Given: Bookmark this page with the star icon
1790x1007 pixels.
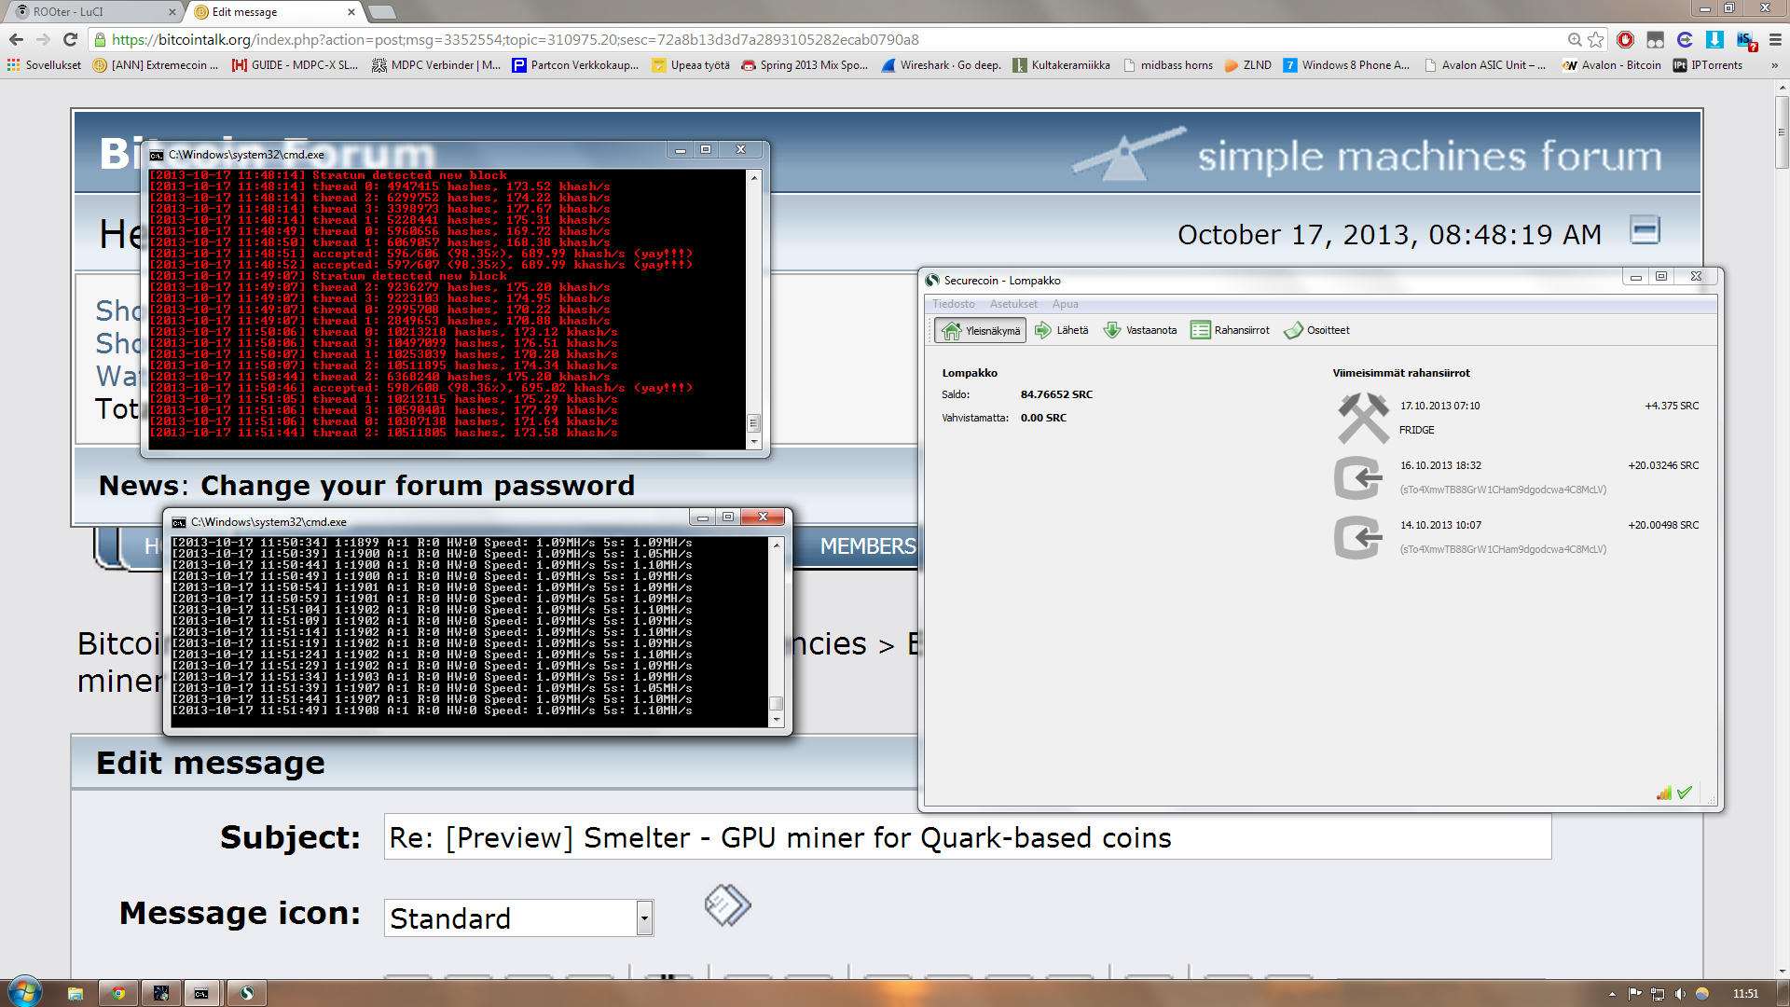Looking at the screenshot, I should (1596, 39).
